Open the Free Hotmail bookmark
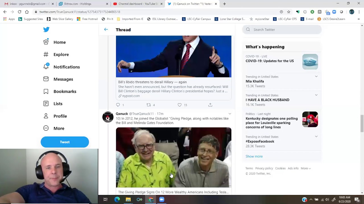The image size is (364, 204). [87, 19]
